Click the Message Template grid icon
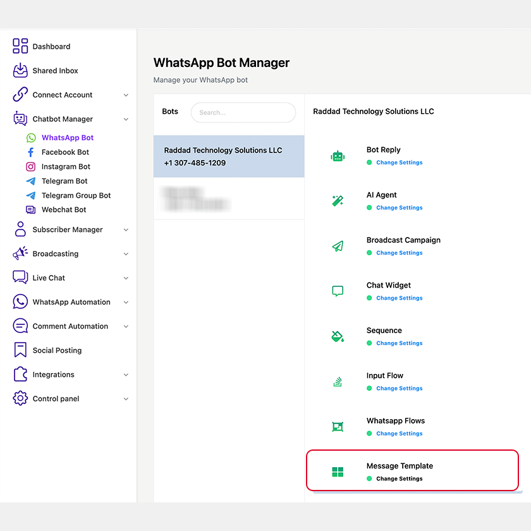This screenshot has height=531, width=531. 338,472
